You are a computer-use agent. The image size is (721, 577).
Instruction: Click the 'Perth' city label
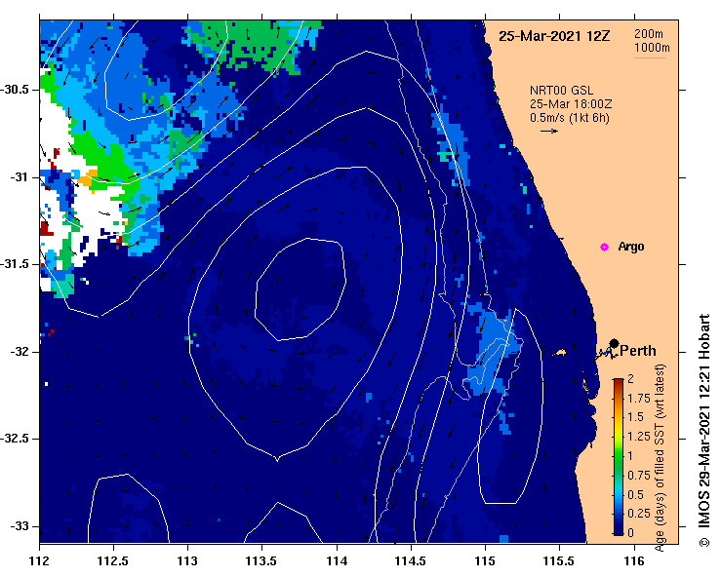(x=638, y=351)
